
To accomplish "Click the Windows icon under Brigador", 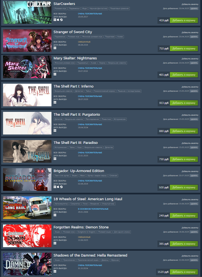I will click(x=55, y=187).
